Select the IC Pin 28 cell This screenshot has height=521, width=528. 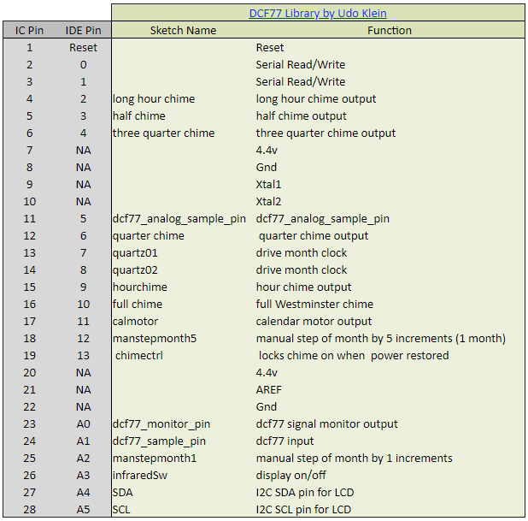pos(29,509)
